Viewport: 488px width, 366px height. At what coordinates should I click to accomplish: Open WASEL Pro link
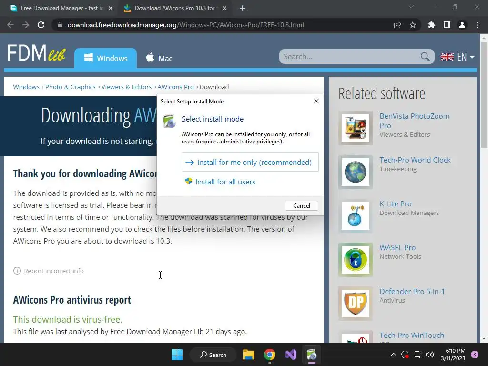click(397, 248)
